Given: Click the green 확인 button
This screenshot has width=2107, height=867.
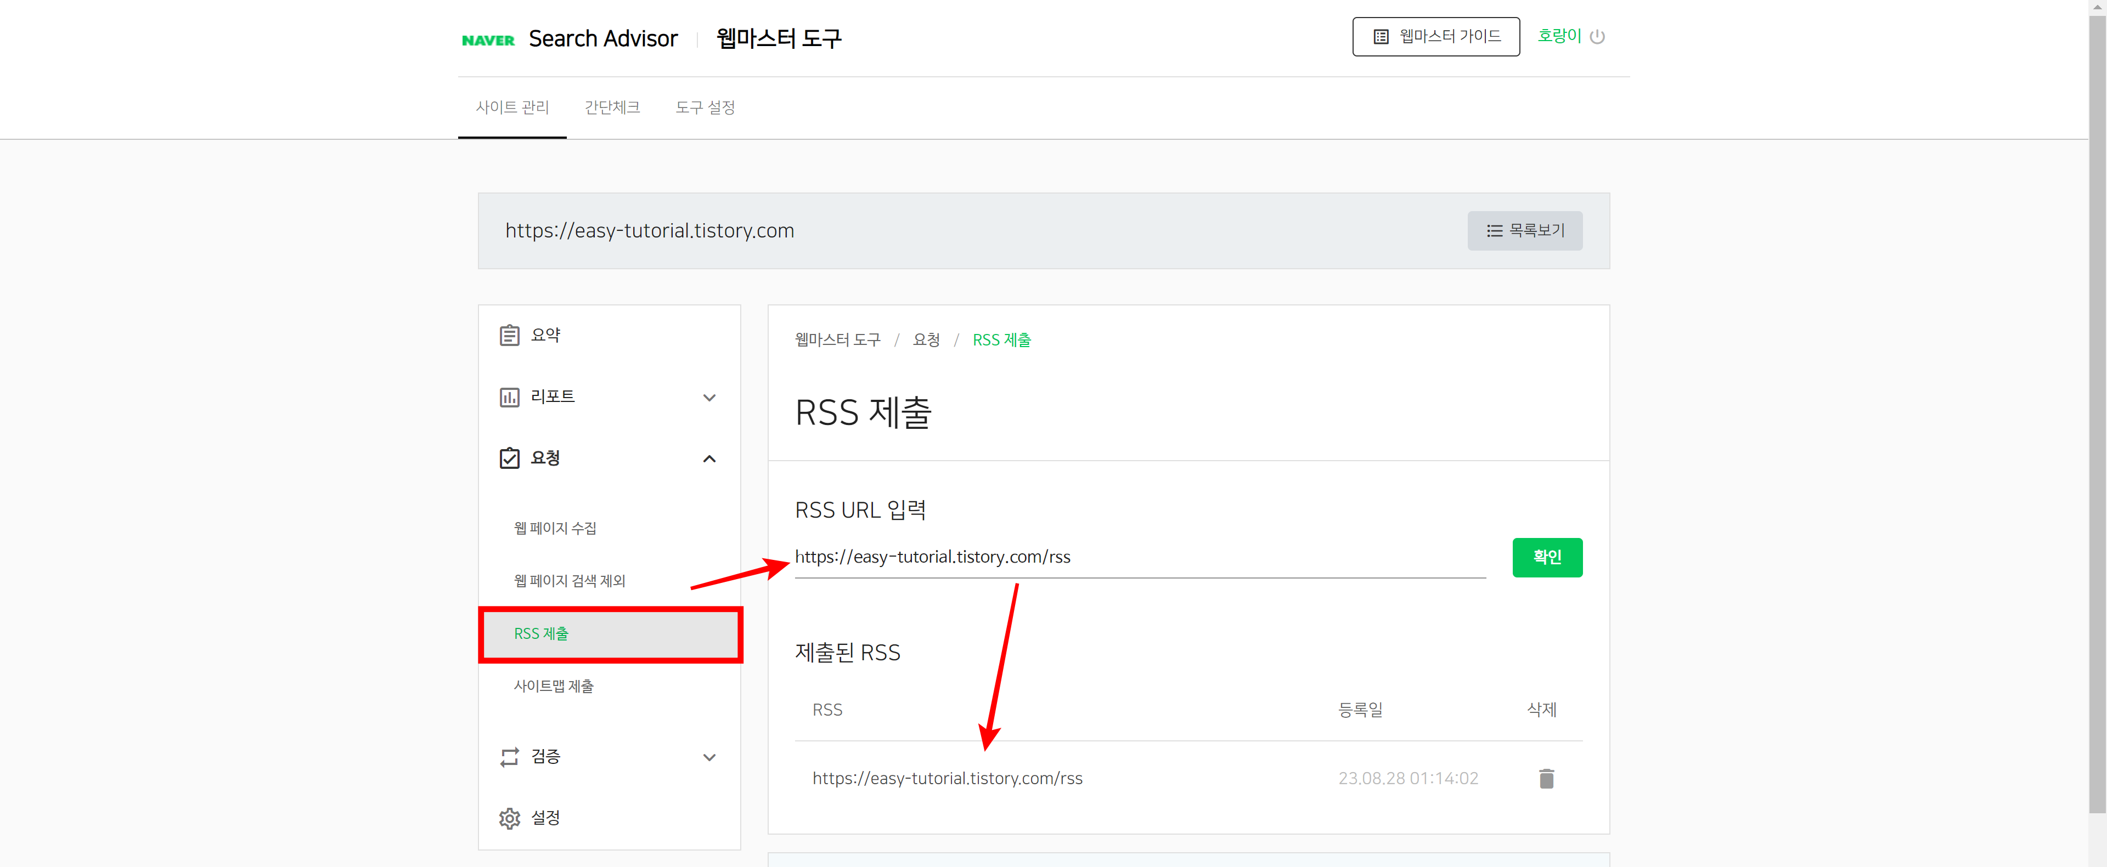Looking at the screenshot, I should (1547, 557).
